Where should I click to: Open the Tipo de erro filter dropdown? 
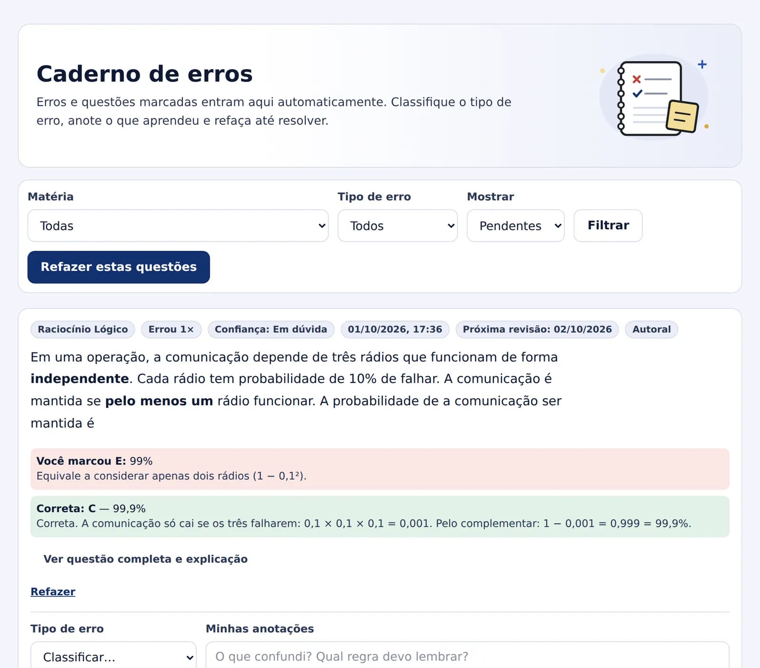[398, 226]
